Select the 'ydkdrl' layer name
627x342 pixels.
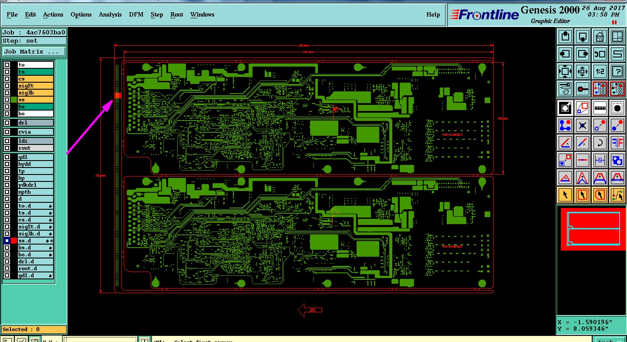click(x=36, y=185)
